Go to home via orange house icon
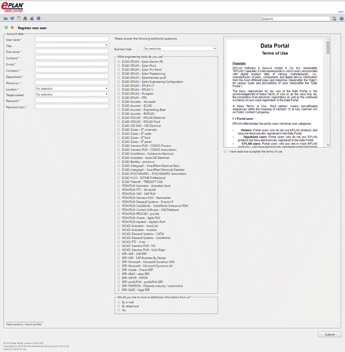345x352 pixels. pos(12,28)
